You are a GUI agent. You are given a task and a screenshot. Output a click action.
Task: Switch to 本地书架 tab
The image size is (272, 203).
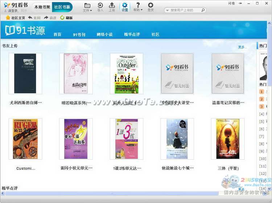(42, 7)
